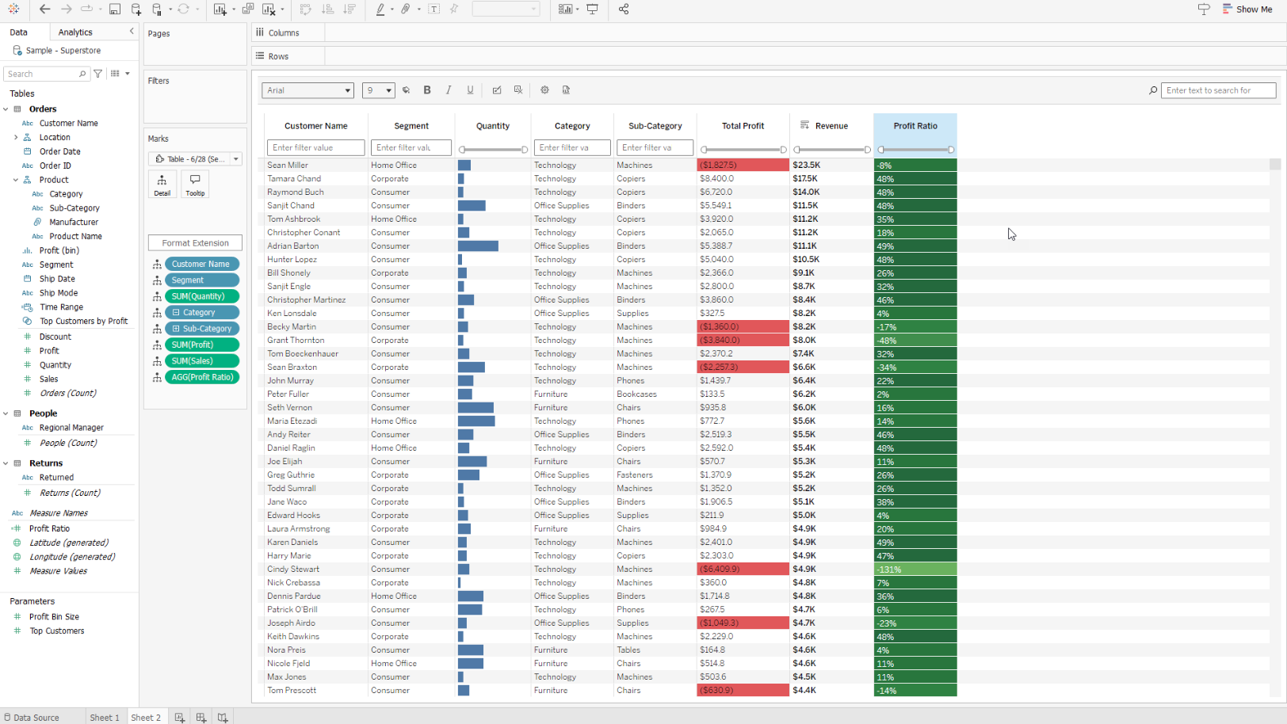The width and height of the screenshot is (1287, 724).
Task: Switch to the Sheet 1 tab
Action: [105, 718]
